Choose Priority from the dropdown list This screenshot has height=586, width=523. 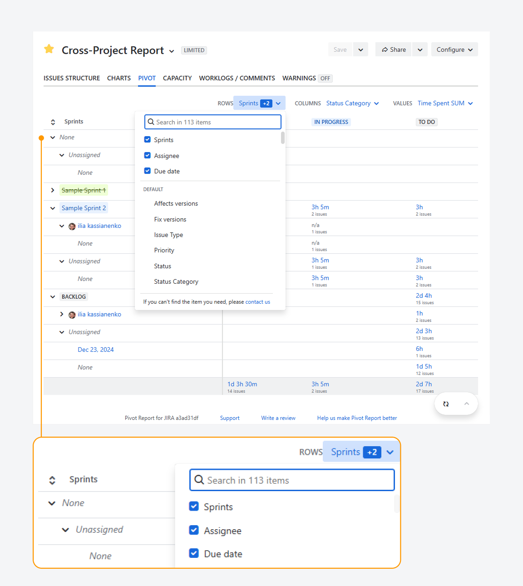pyautogui.click(x=164, y=250)
